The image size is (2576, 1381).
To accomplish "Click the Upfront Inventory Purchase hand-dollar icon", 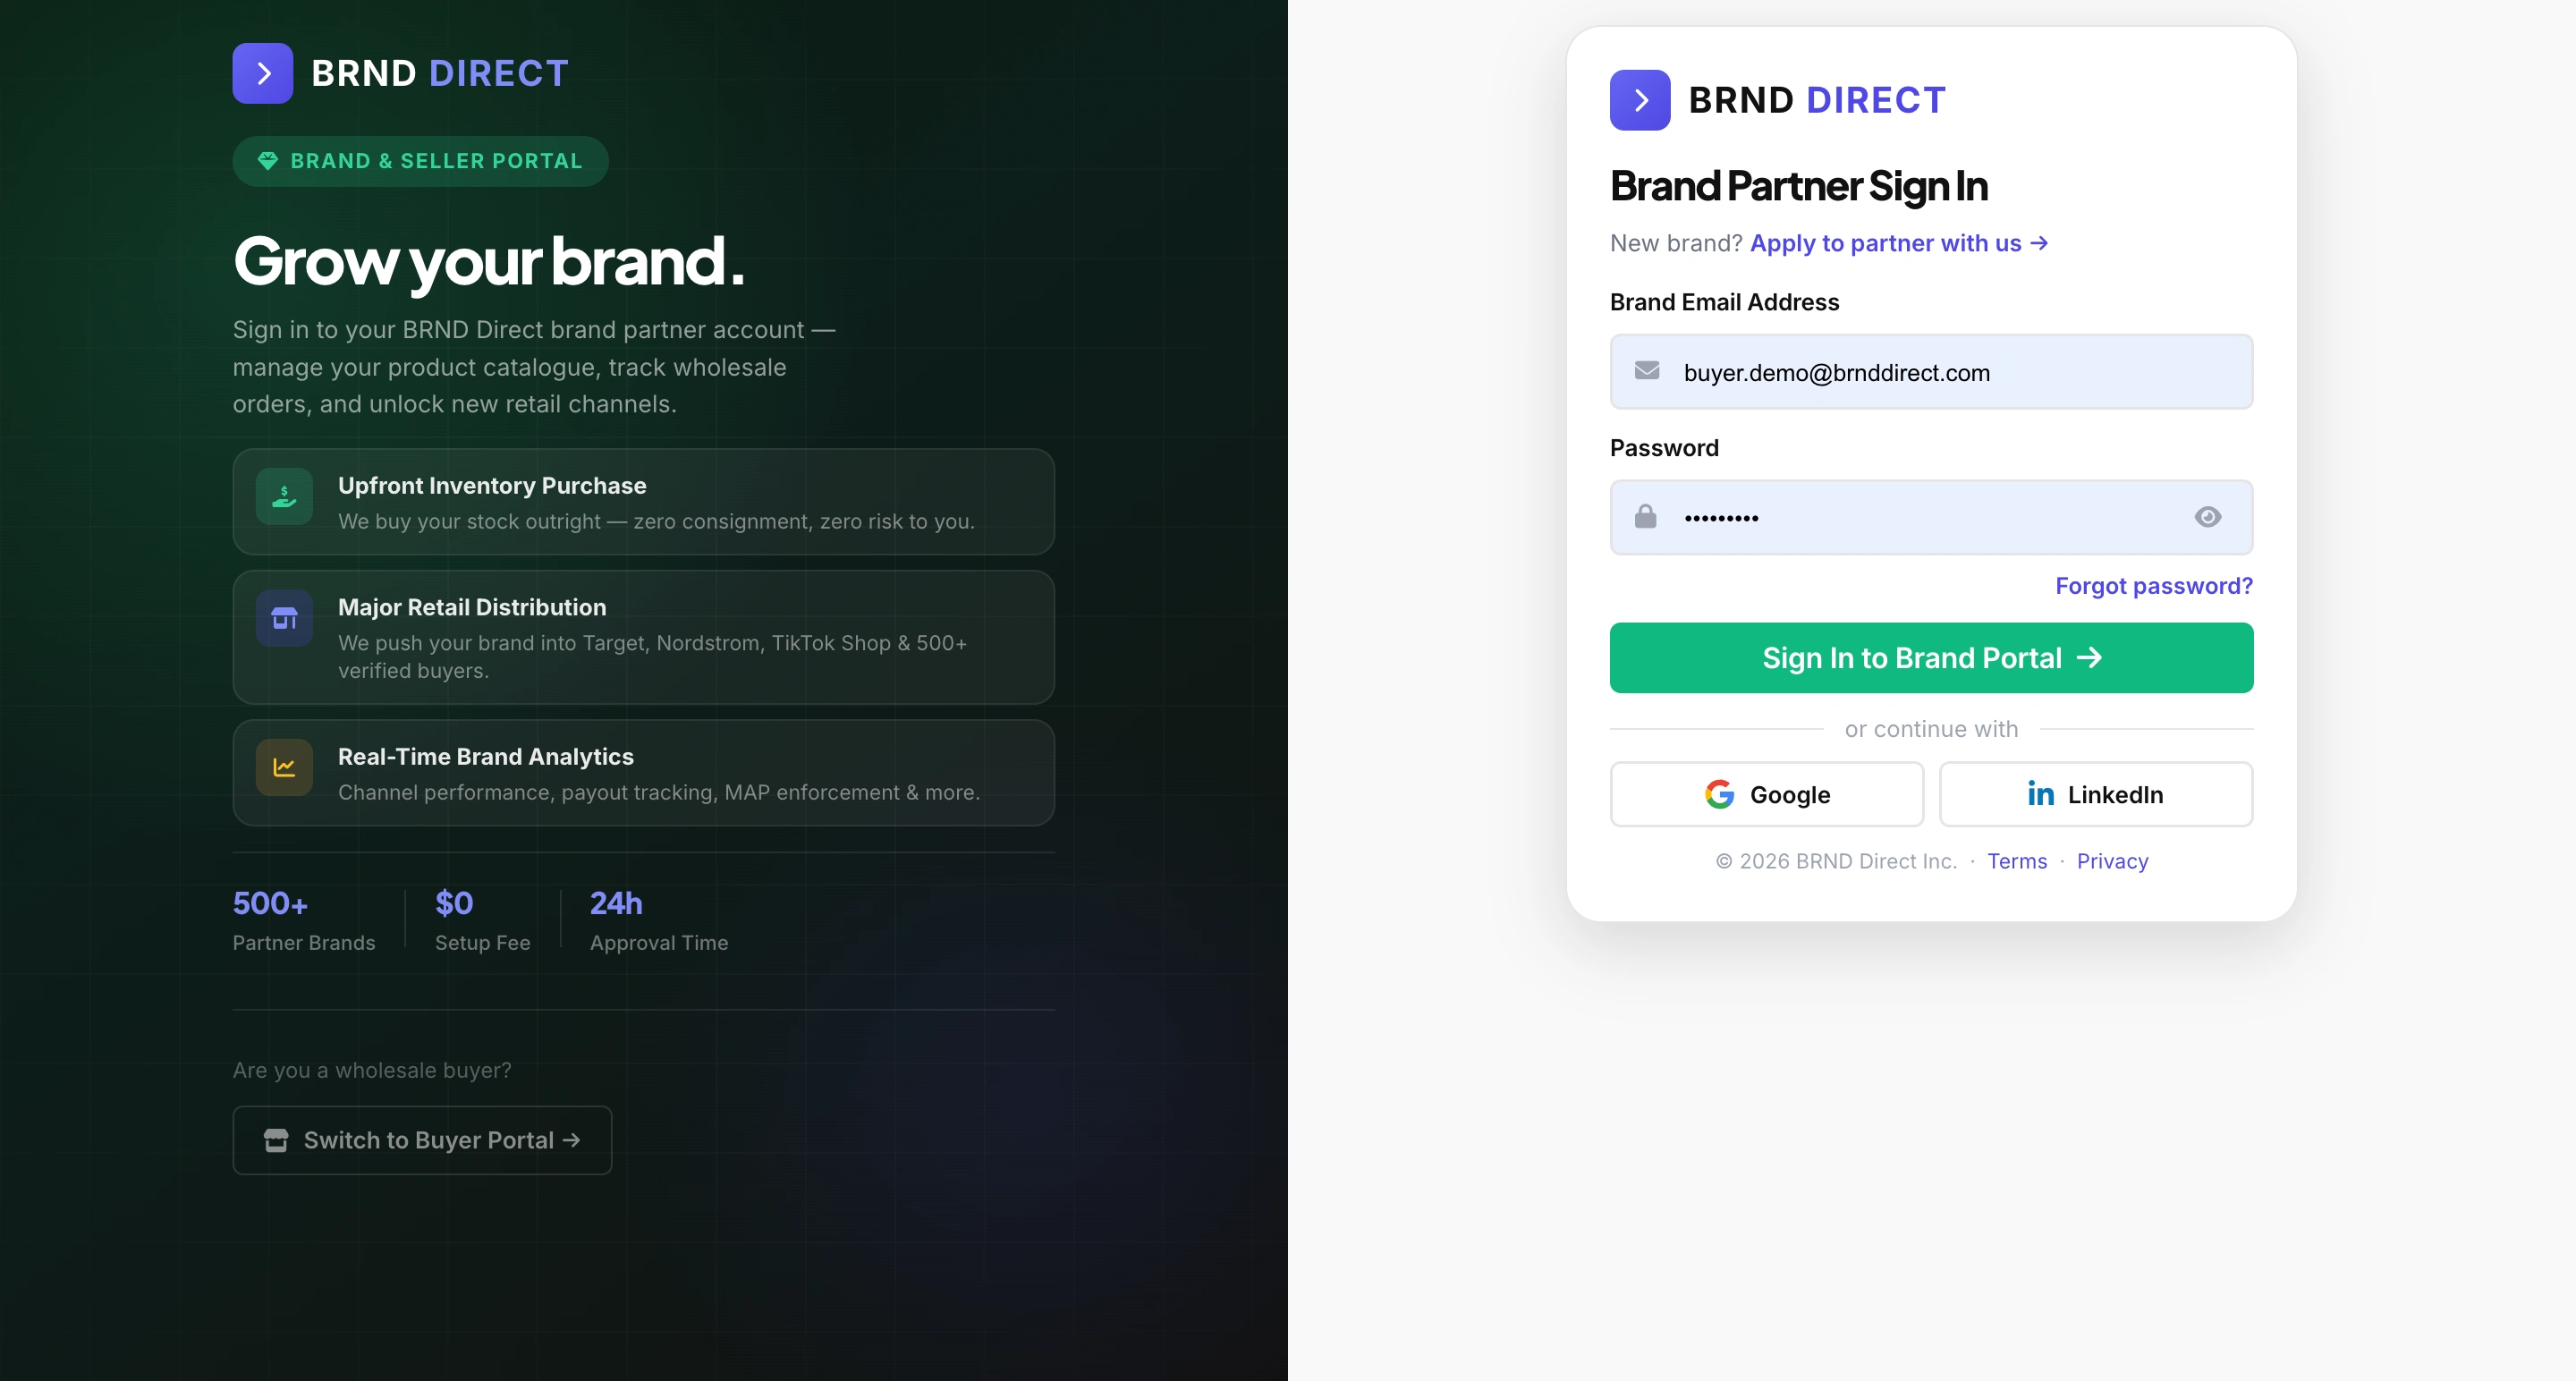I will coord(284,496).
